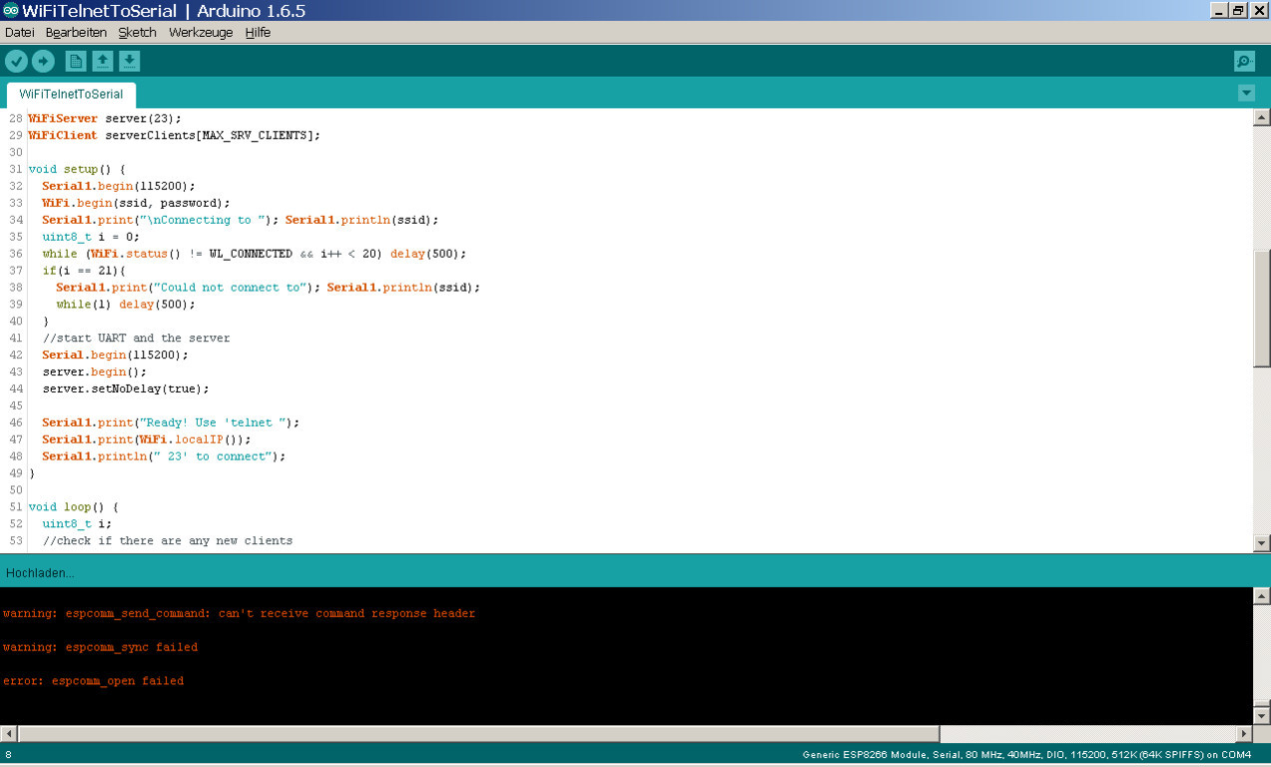The height and width of the screenshot is (767, 1271).
Task: Click the 'void loop() {' line
Action: coord(73,507)
